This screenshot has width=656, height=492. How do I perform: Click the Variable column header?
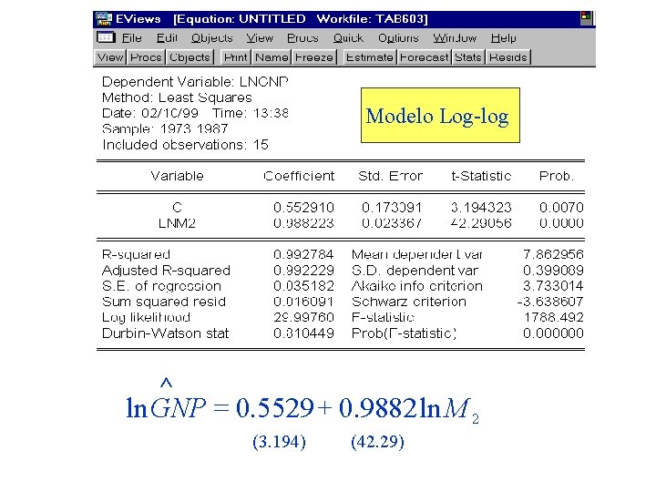coord(177,176)
